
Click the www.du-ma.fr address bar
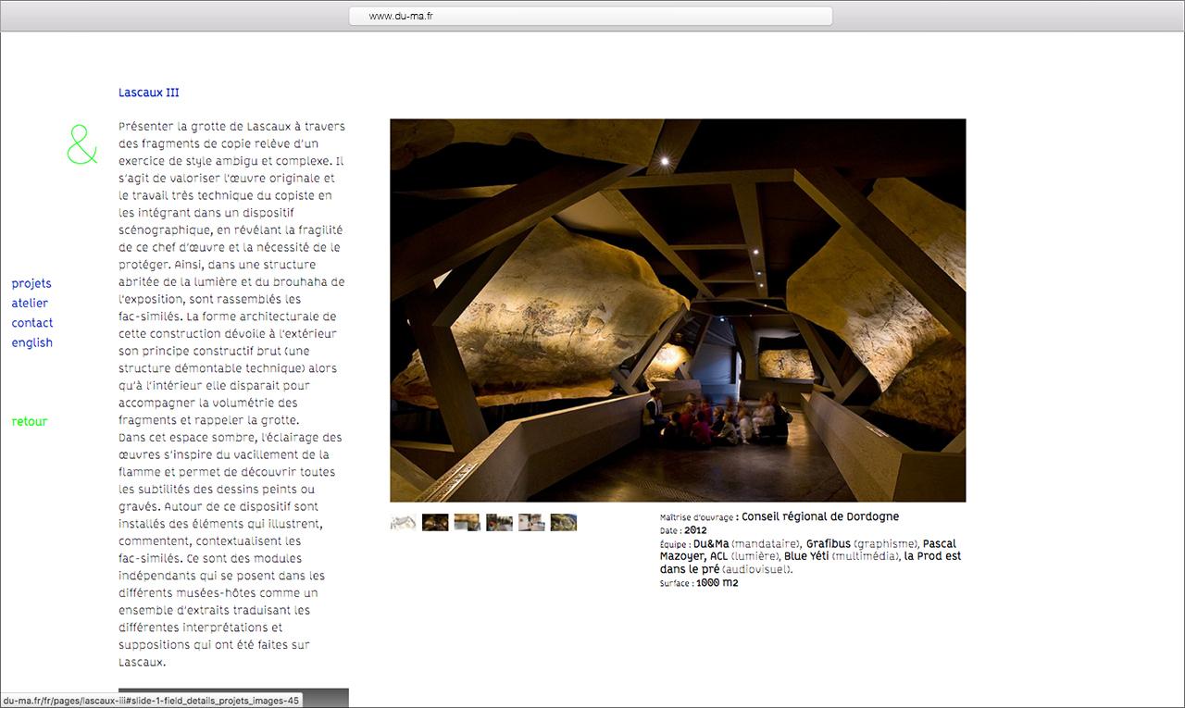(x=591, y=16)
